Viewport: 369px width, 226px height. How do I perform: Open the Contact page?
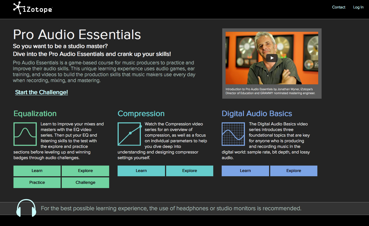[339, 7]
